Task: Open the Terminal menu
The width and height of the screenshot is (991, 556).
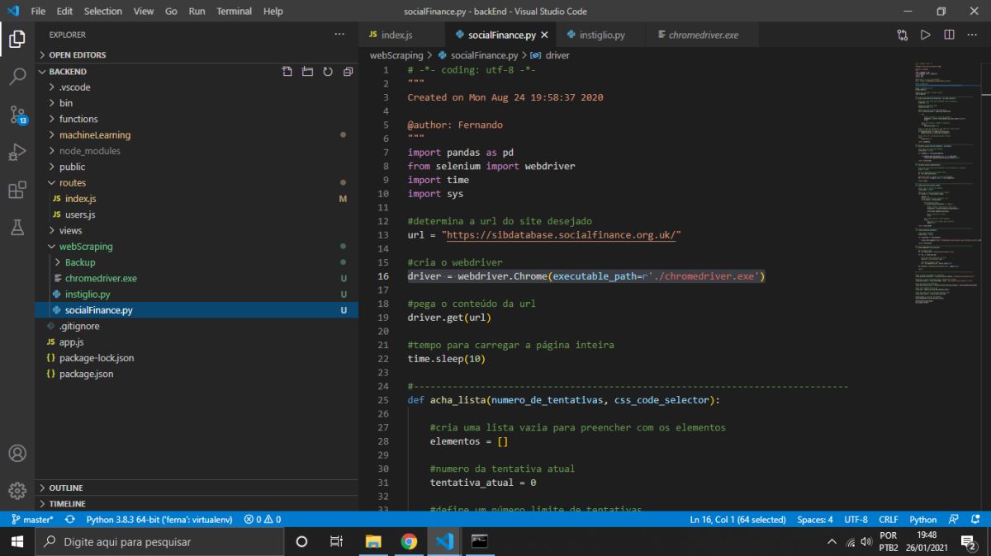Action: pos(234,12)
